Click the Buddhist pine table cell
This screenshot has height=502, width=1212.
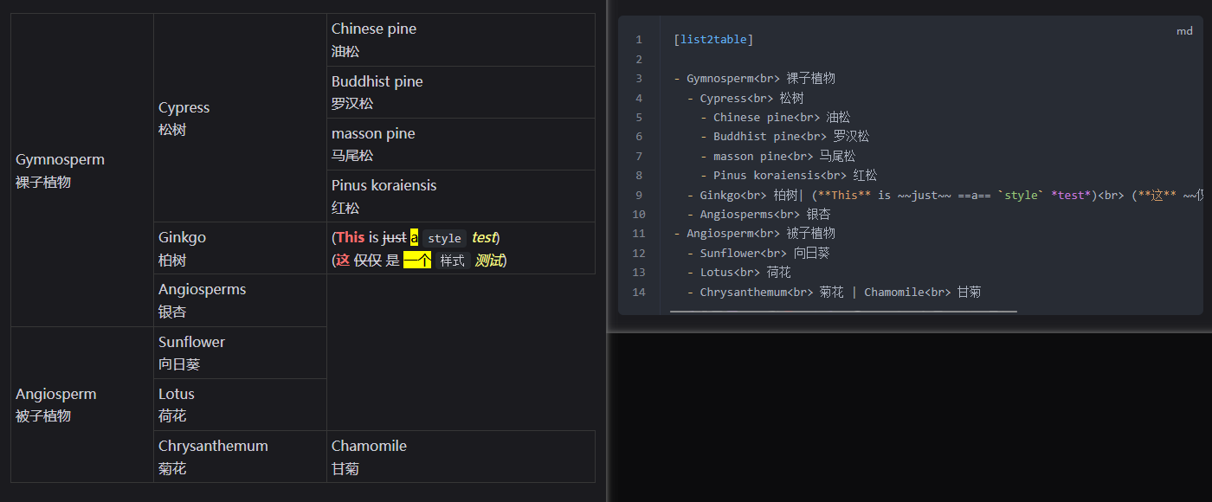click(x=461, y=92)
